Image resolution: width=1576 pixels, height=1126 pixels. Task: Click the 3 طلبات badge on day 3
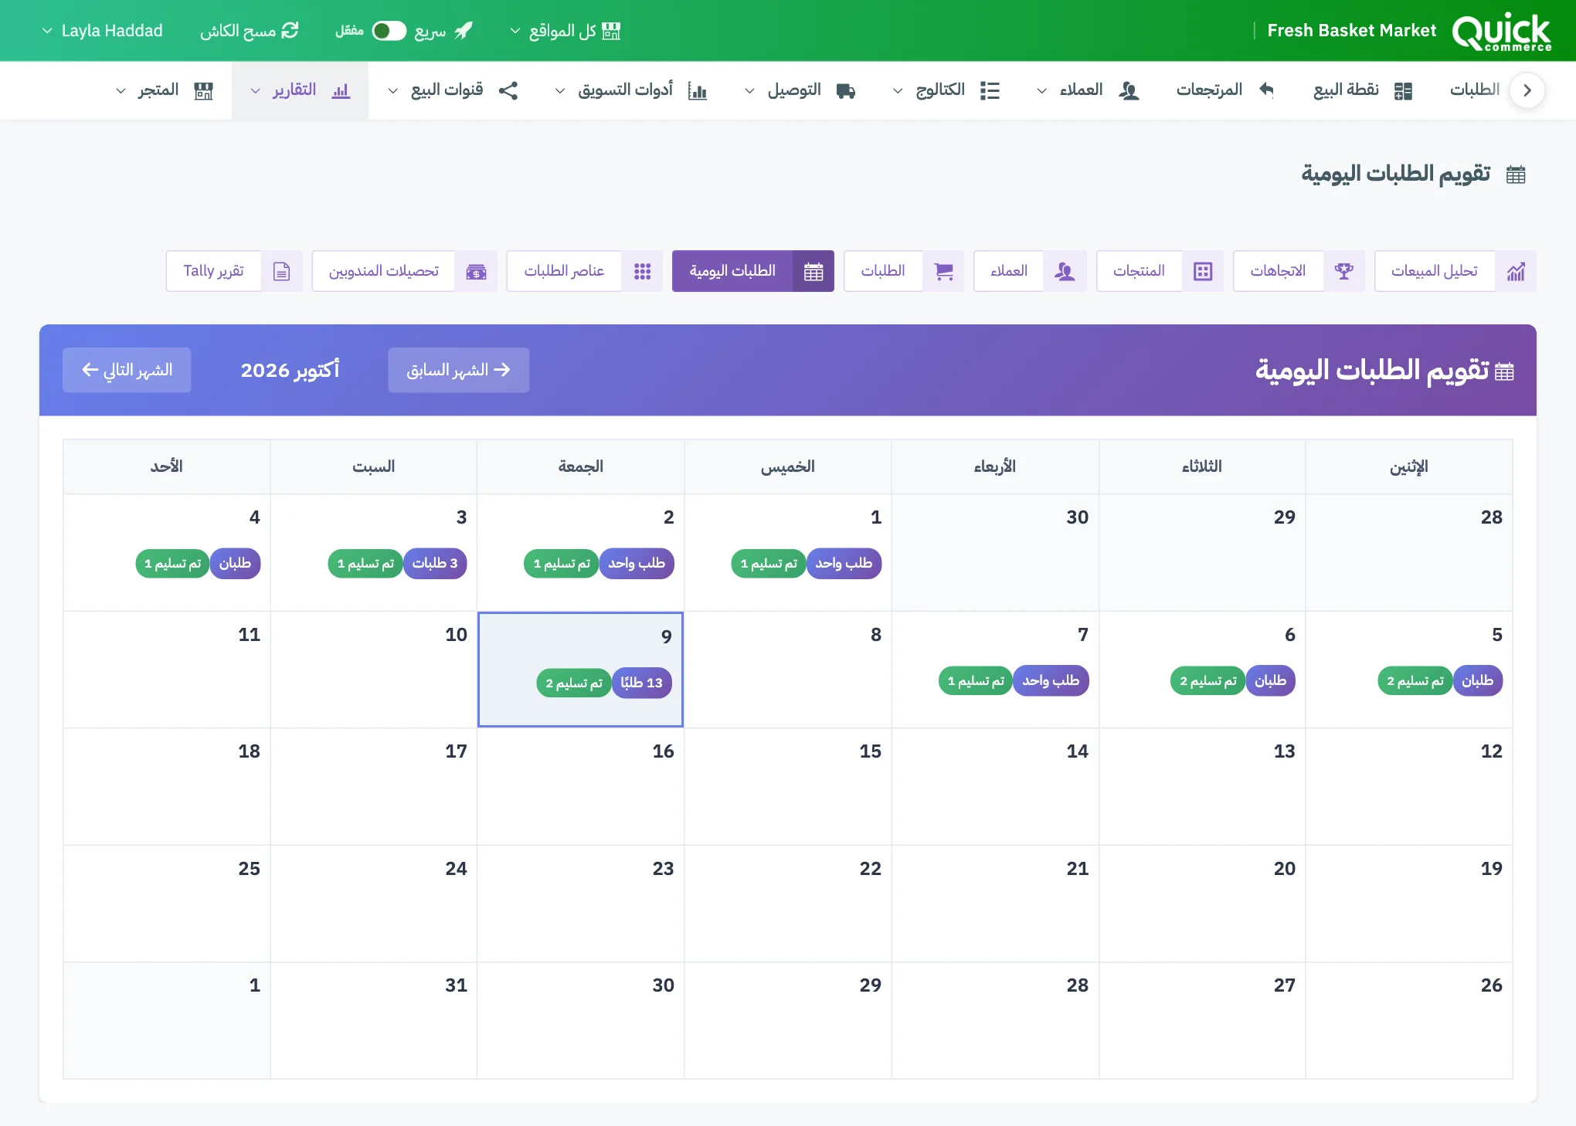[x=434, y=563]
